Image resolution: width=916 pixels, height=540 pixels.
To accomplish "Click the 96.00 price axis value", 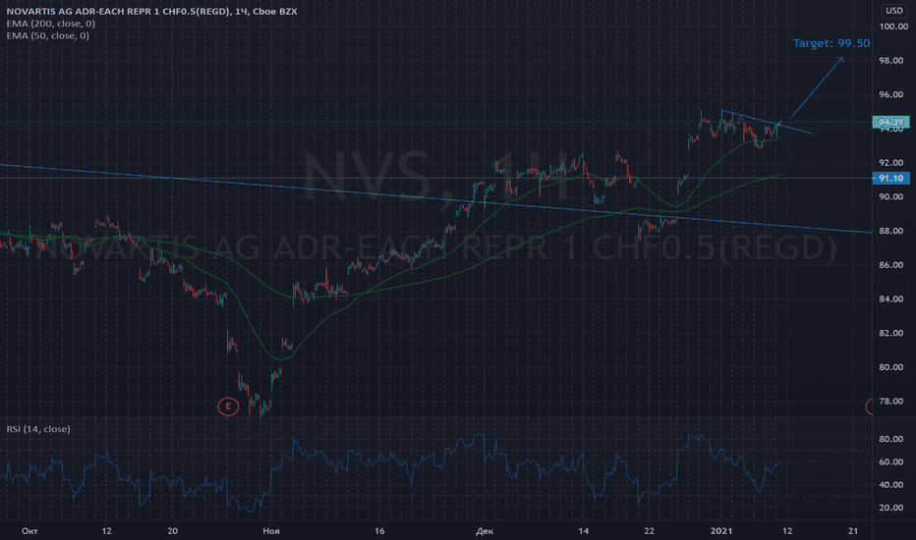I will [890, 94].
